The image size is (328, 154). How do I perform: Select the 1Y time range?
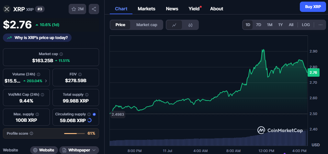click(x=280, y=25)
